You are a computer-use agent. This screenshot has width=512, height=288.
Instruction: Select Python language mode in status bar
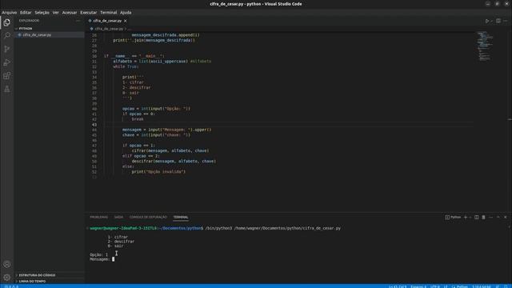pyautogui.click(x=462, y=286)
